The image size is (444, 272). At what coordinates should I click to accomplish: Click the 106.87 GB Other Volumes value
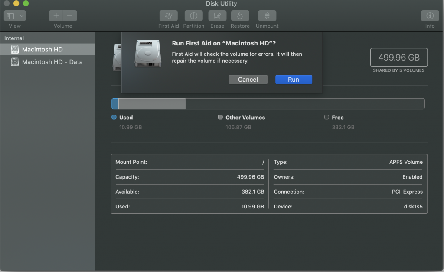coord(238,128)
